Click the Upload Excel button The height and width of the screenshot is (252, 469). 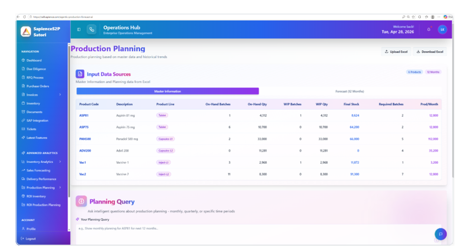point(396,52)
